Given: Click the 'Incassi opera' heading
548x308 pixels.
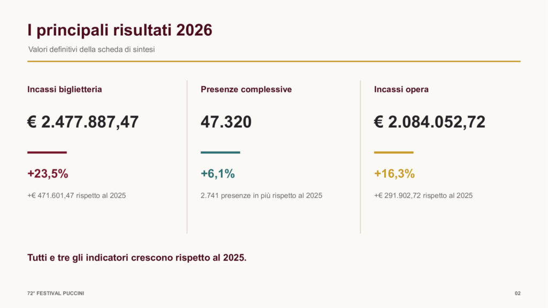Looking at the screenshot, I should (x=401, y=89).
